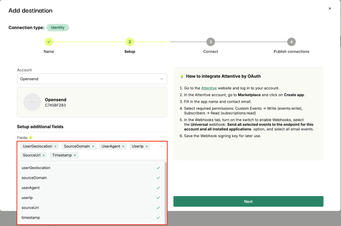
Task: Click the Fields dropdown list scrollbar
Action: click(x=165, y=188)
